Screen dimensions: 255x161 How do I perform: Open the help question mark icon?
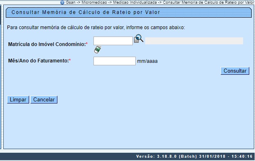pyautogui.click(x=62, y=2)
